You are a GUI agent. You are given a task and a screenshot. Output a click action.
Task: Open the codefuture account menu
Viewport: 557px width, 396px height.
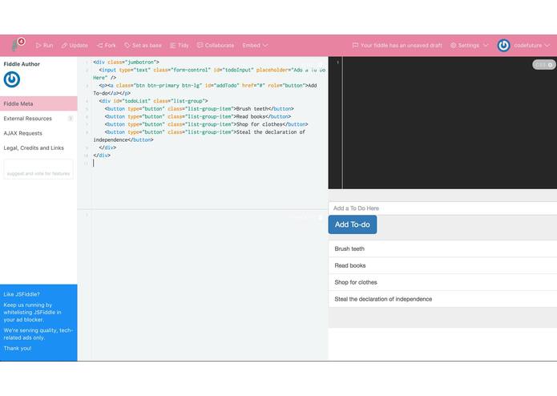(x=523, y=46)
